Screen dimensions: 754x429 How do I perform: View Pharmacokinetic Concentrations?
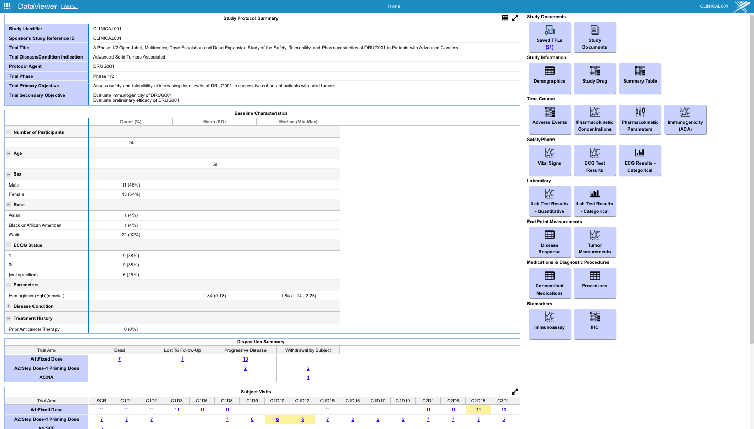point(595,119)
